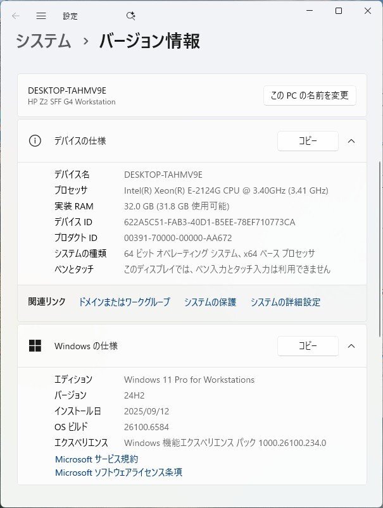Click DESKTOP-TAHMV9E name in the top card
Viewport: 383px width, 508px height.
pos(67,90)
